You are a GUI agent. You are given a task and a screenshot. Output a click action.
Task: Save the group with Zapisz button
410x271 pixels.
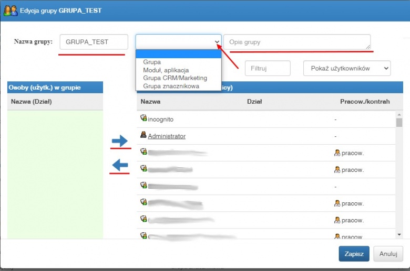point(354,254)
